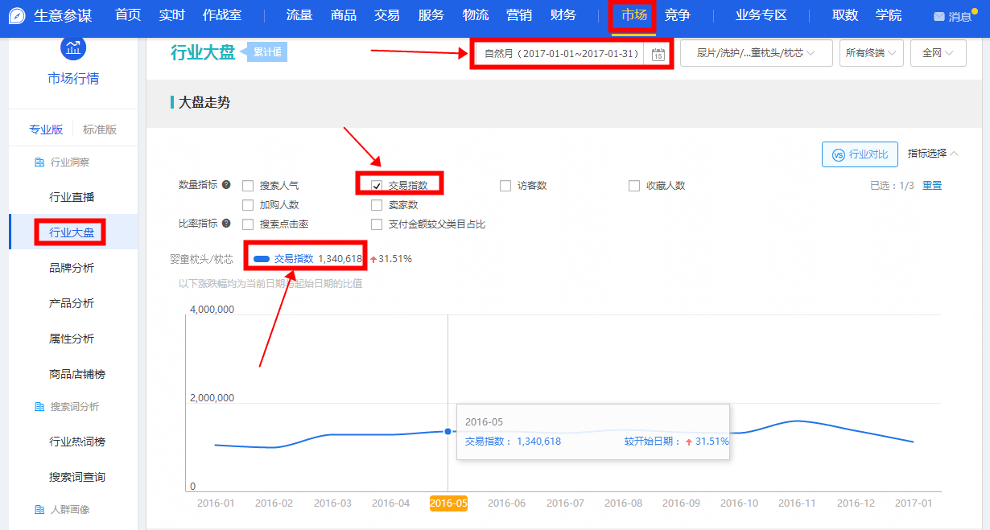The width and height of the screenshot is (990, 530).
Task: Open 取数 in top navigation
Action: [845, 15]
